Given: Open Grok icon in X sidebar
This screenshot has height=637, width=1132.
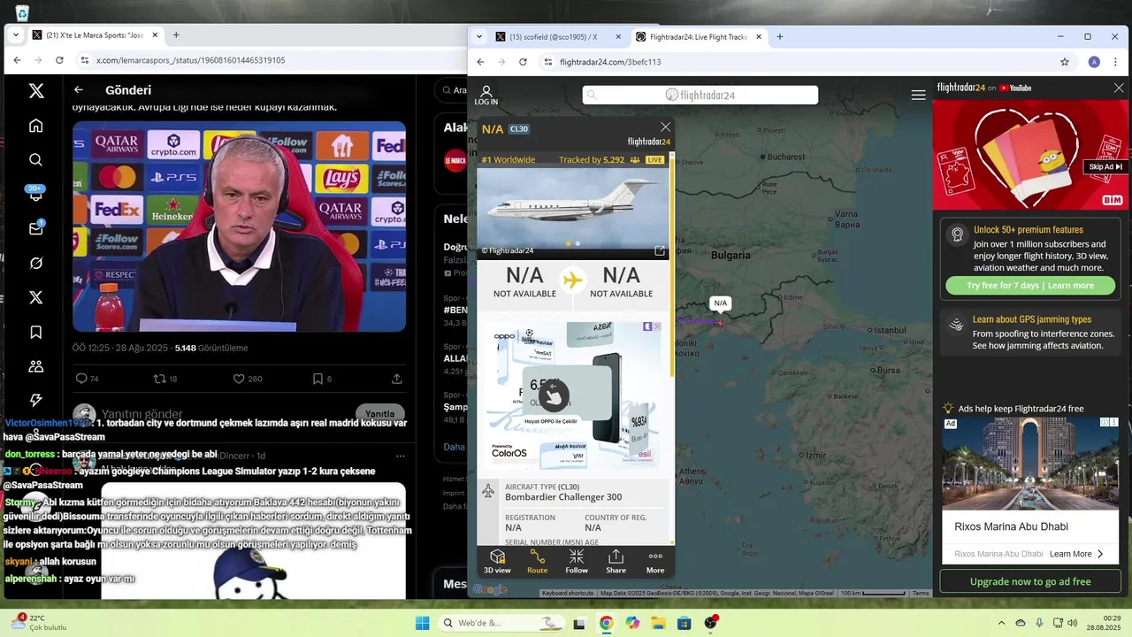Looking at the screenshot, I should click(36, 263).
